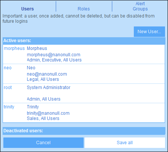Cancel the user changes
The image size is (168, 152).
(x=43, y=143)
